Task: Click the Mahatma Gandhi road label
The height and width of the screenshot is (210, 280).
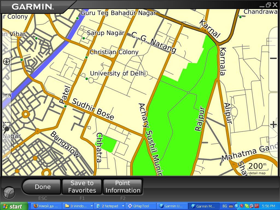Action: [x=250, y=152]
